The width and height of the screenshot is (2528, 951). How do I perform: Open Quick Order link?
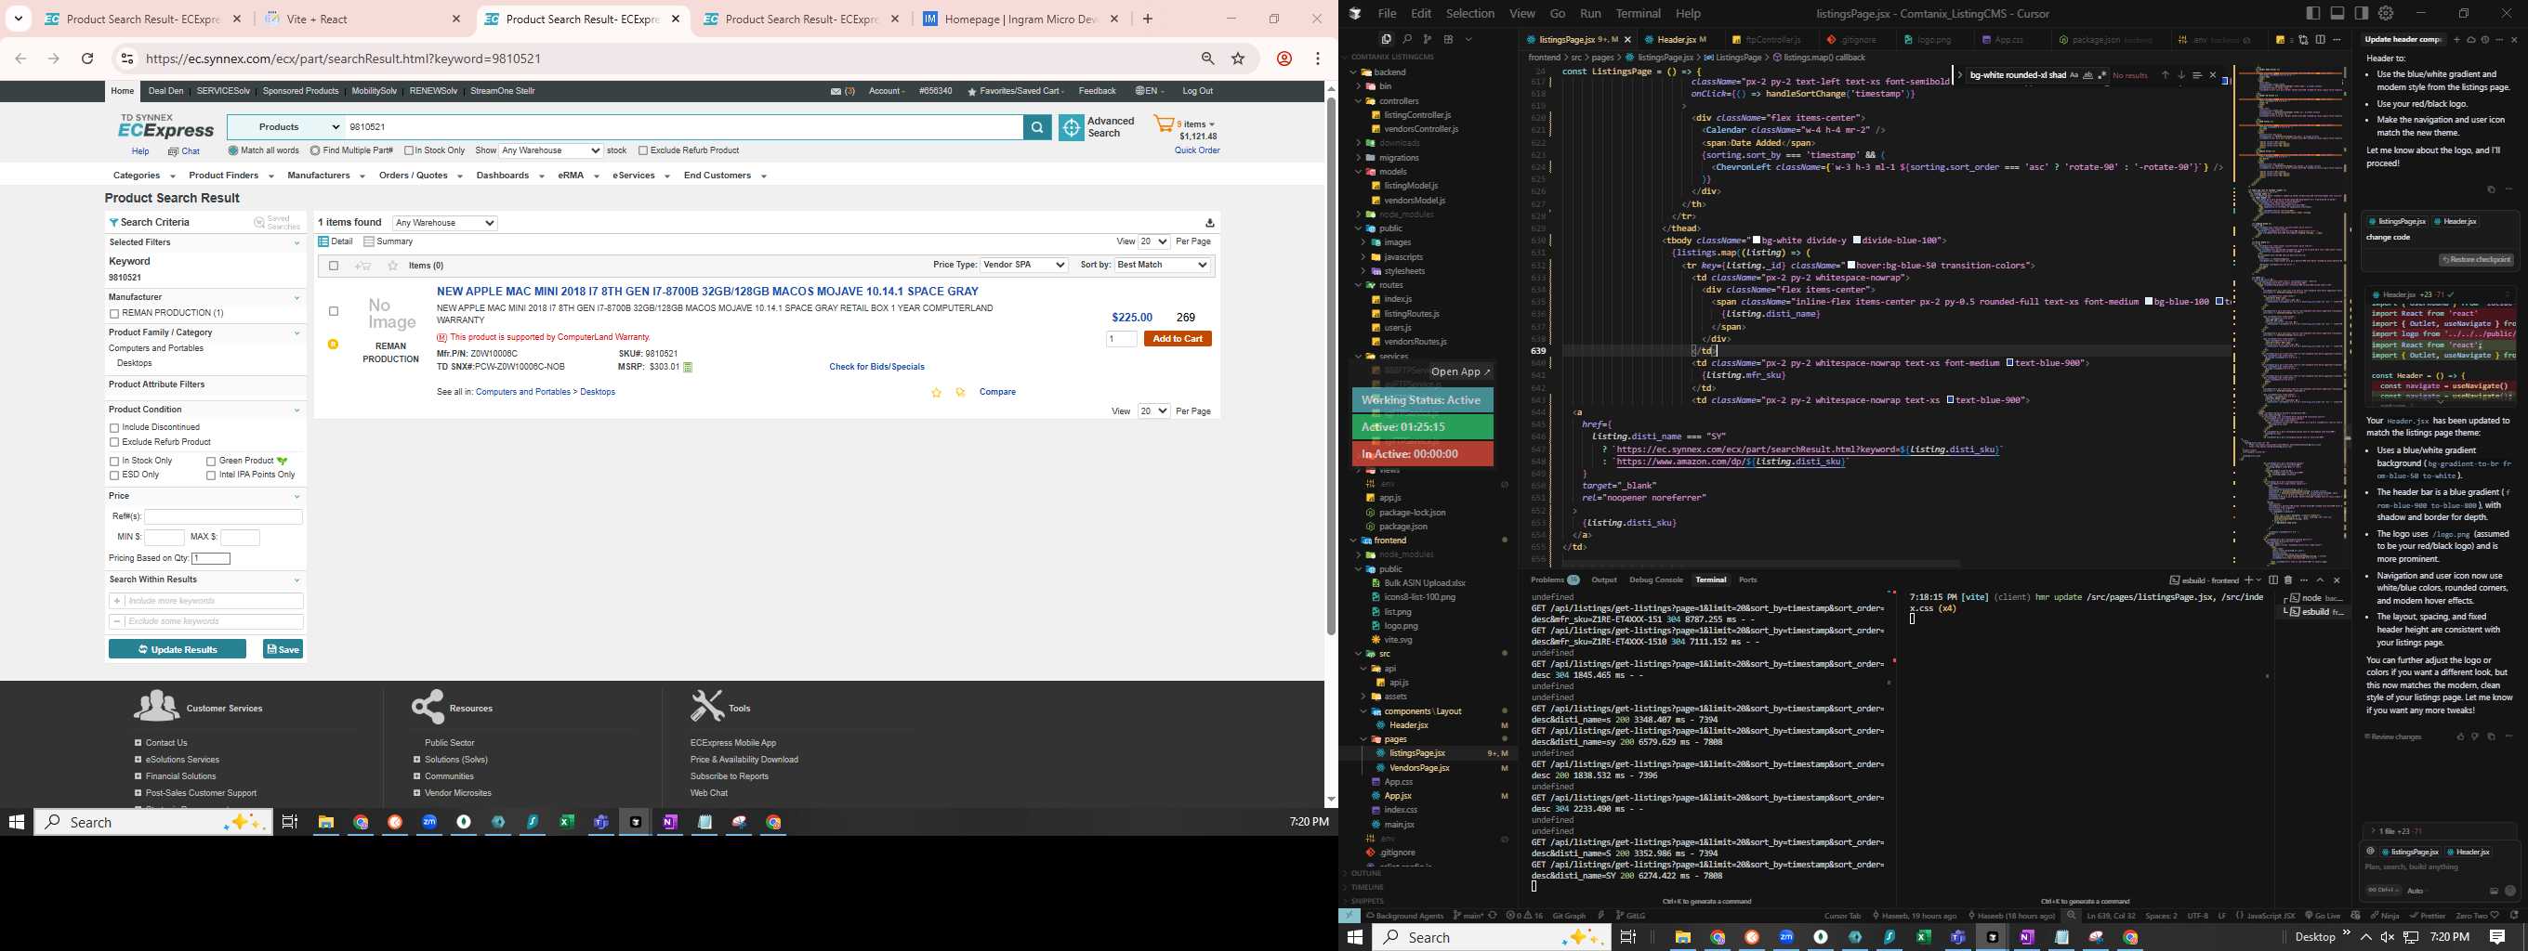1197,151
